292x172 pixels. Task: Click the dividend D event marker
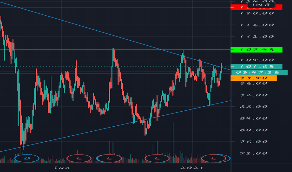pyautogui.click(x=27, y=159)
